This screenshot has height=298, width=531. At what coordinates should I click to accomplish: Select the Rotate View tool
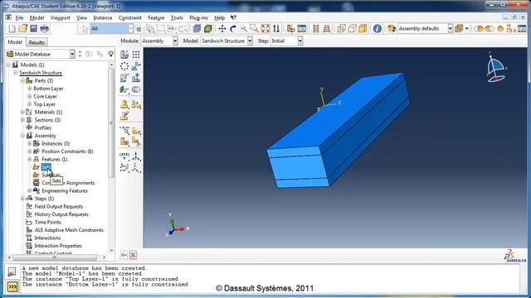233,29
